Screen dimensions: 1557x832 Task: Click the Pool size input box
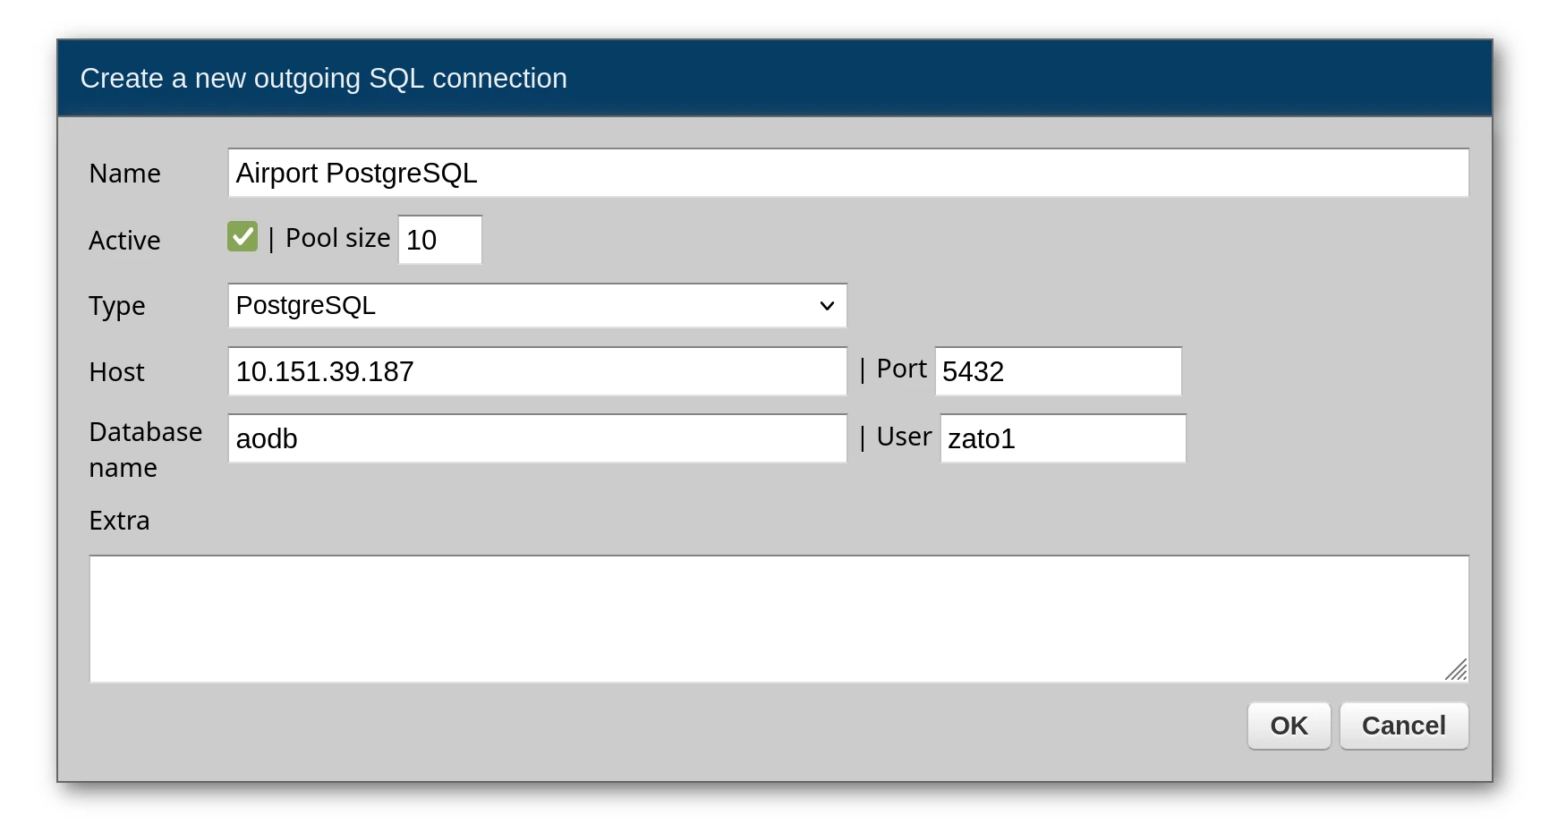point(439,240)
